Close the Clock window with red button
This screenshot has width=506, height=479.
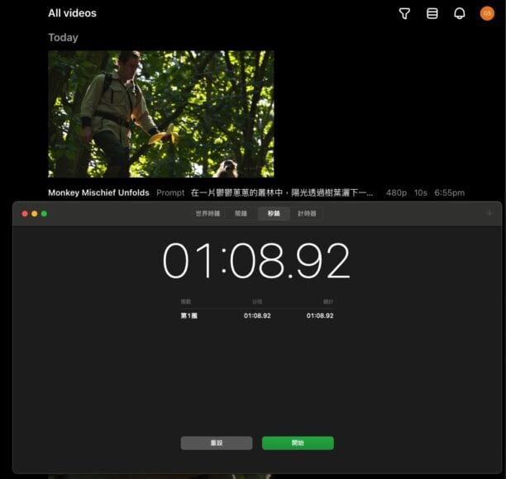tap(25, 214)
